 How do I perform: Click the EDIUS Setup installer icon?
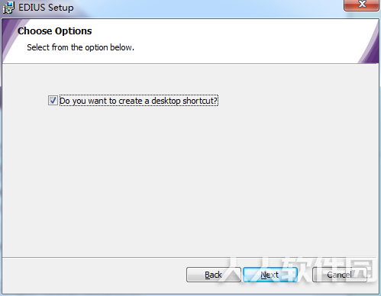[x=8, y=8]
